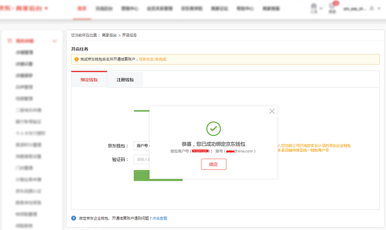
Task: Open the 京东·商家后台 logo dropdown arrow
Action: coord(47,8)
